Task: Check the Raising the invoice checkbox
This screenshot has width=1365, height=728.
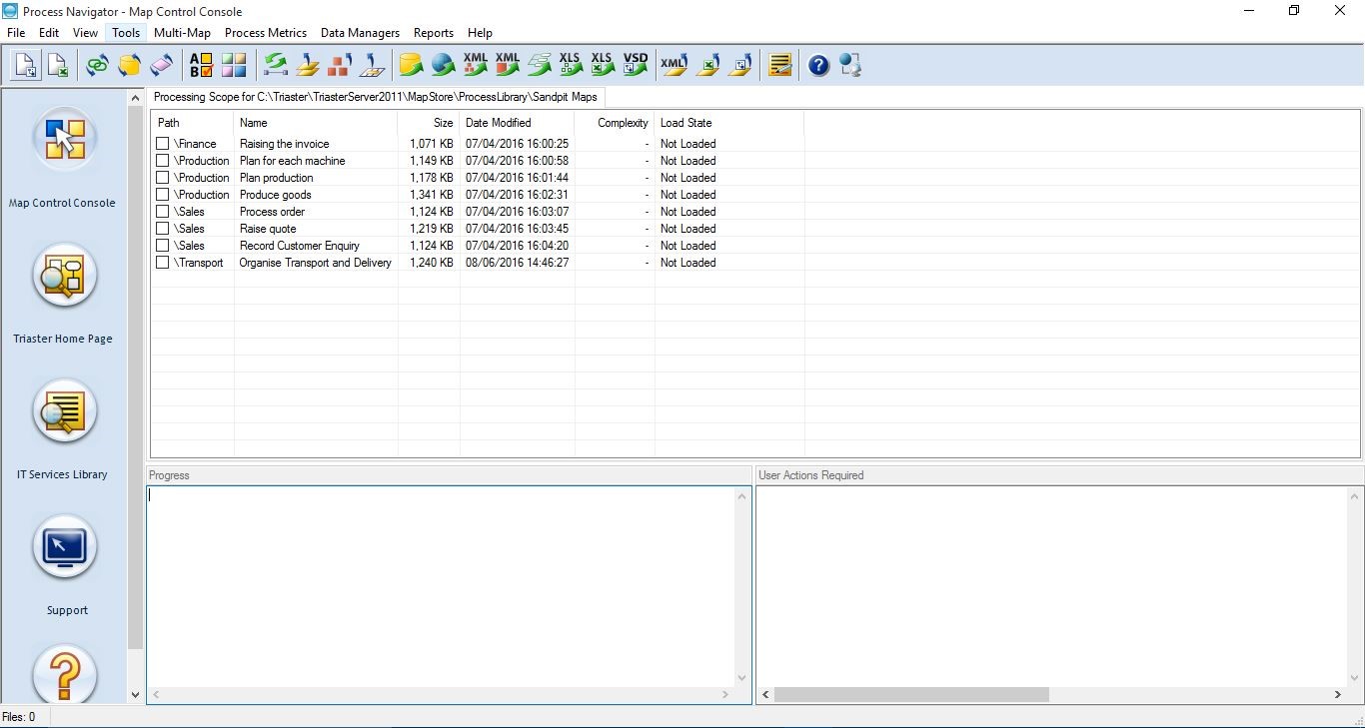Action: pyautogui.click(x=162, y=143)
